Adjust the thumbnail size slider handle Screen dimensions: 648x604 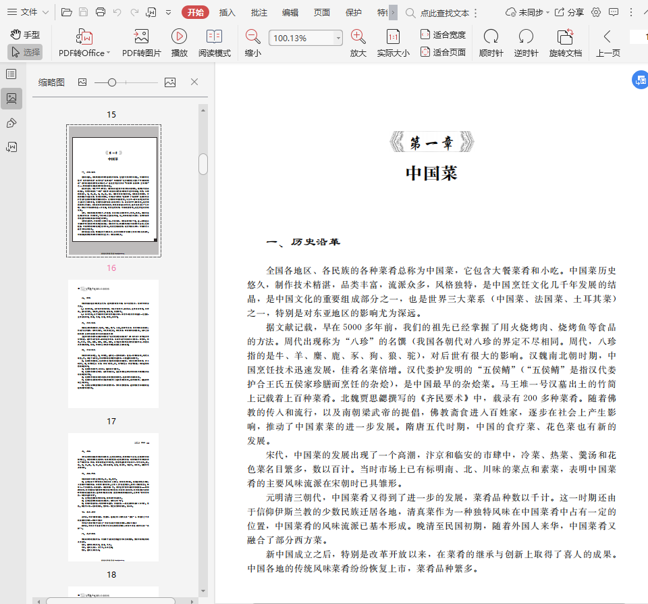(x=111, y=82)
